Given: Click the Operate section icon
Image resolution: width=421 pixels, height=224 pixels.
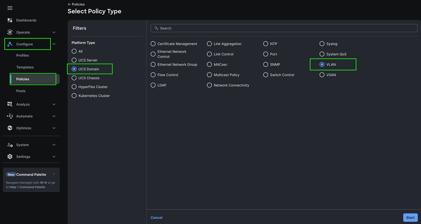Looking at the screenshot, I should click(x=10, y=32).
